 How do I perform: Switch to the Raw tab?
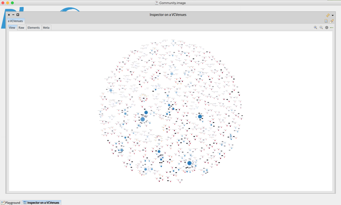[x=21, y=28]
